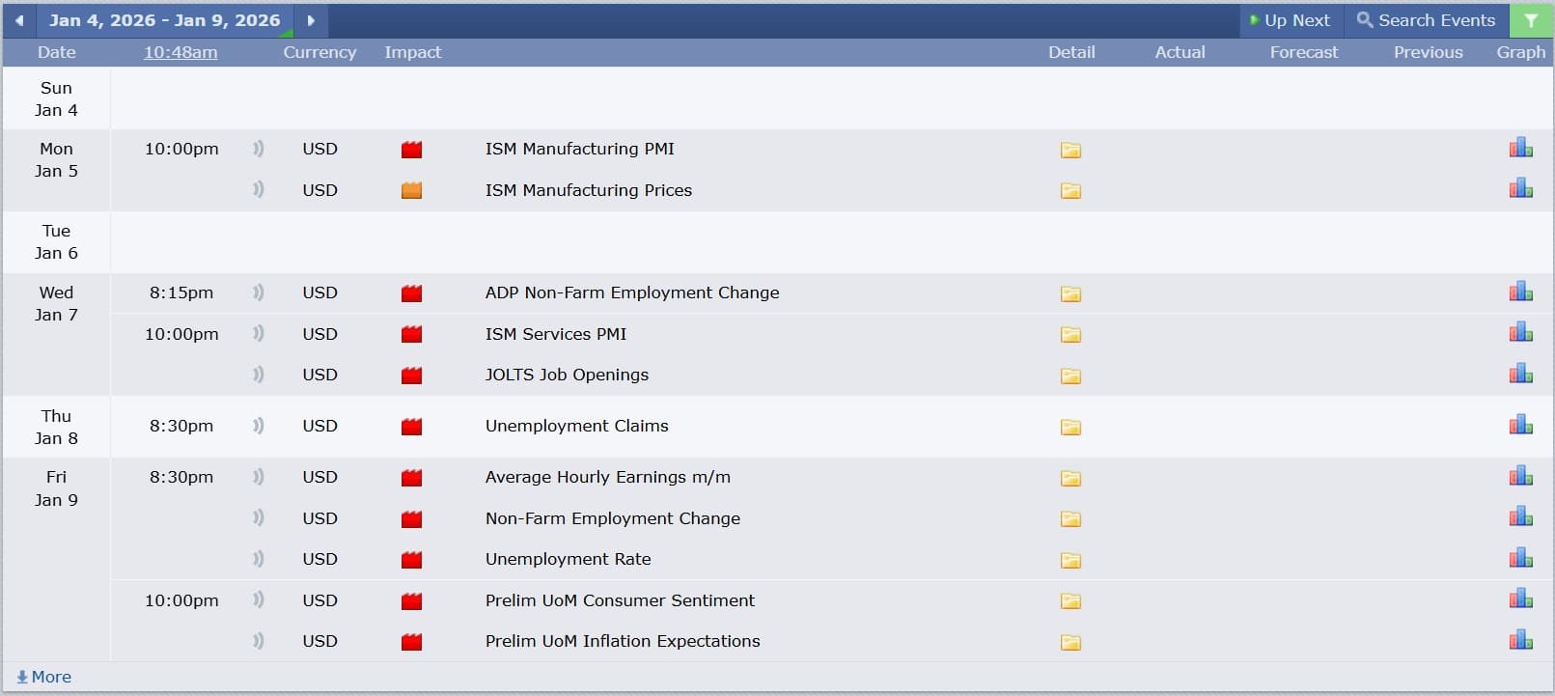Open detail folder for Prelim UoM Consumer Sentiment
The height and width of the screenshot is (696, 1555).
[1070, 600]
